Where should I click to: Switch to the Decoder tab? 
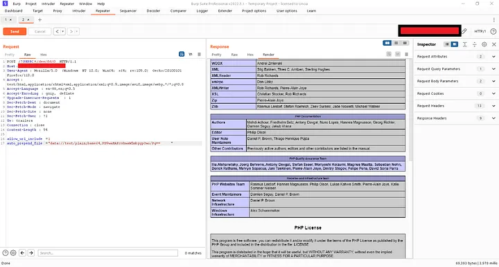pos(153,11)
